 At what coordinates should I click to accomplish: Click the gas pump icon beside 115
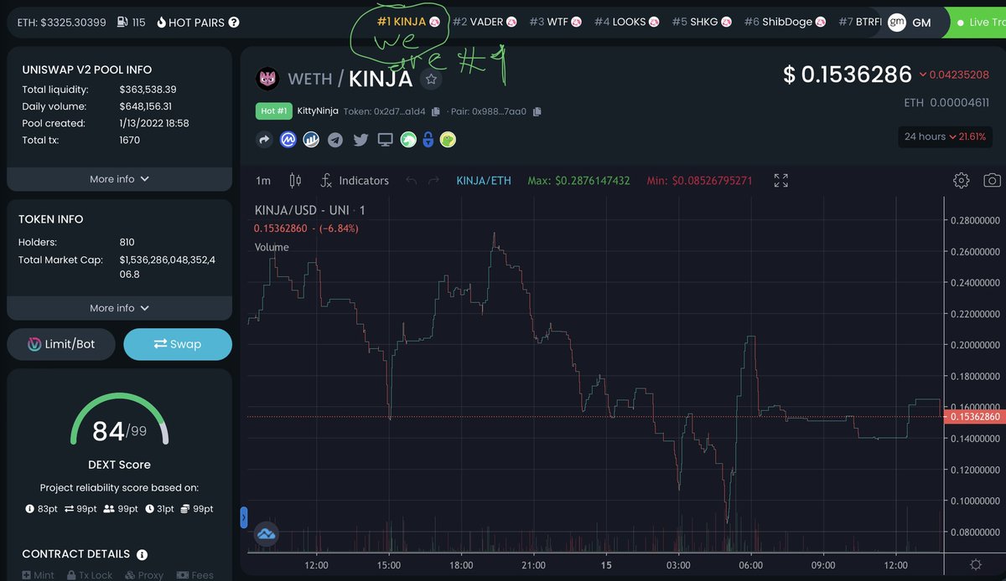122,22
